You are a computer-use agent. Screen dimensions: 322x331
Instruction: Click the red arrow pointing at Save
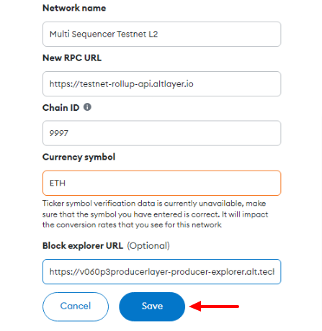[214, 307]
